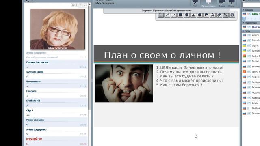Collapse the Ведущие participants group

coord(243,10)
